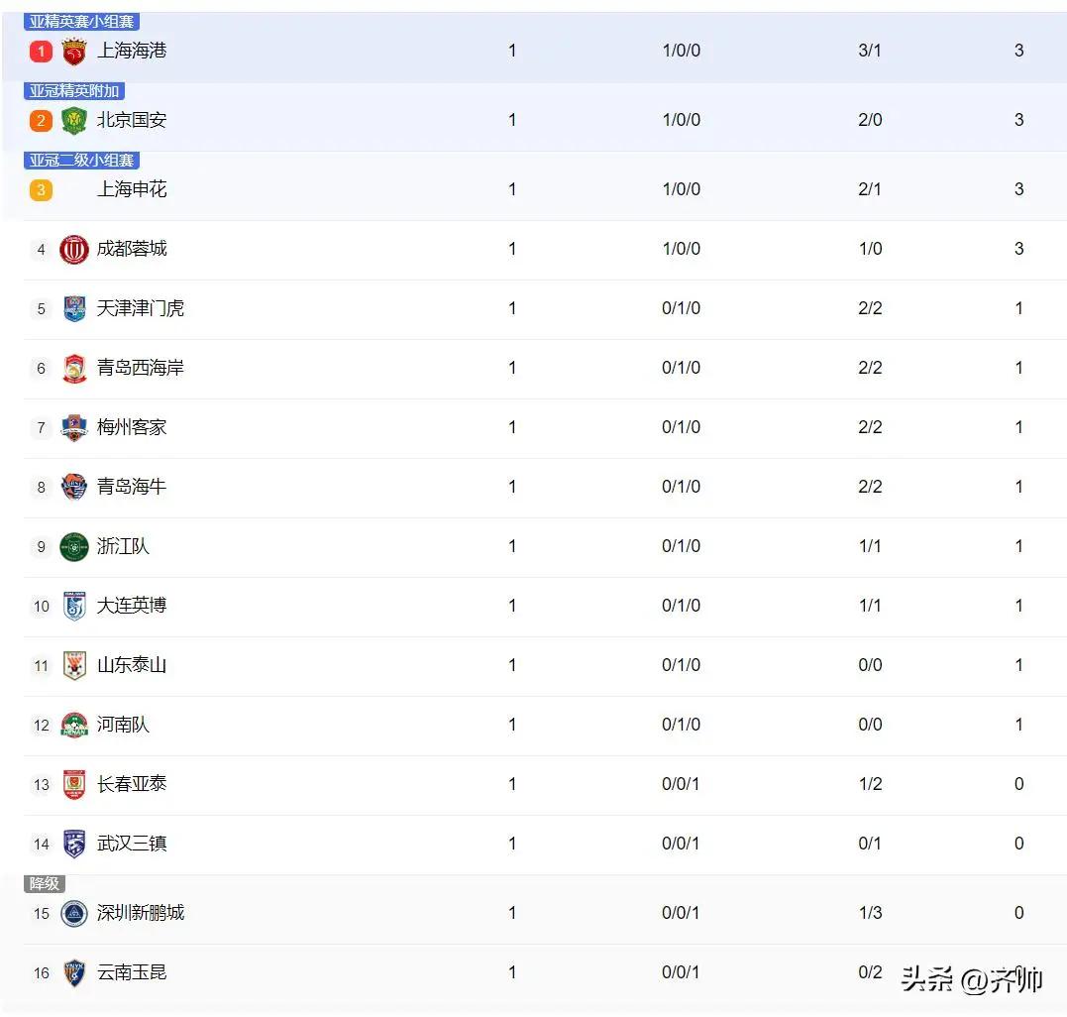Click the 梅州客家 team badge
1067x1017 pixels.
pyautogui.click(x=74, y=427)
